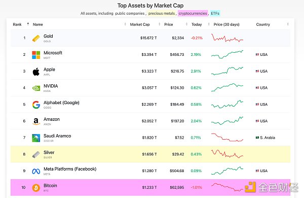Image resolution: width=304 pixels, height=198 pixels.
Task: Click Microsoft's 30 days price chart
Action: click(x=227, y=54)
